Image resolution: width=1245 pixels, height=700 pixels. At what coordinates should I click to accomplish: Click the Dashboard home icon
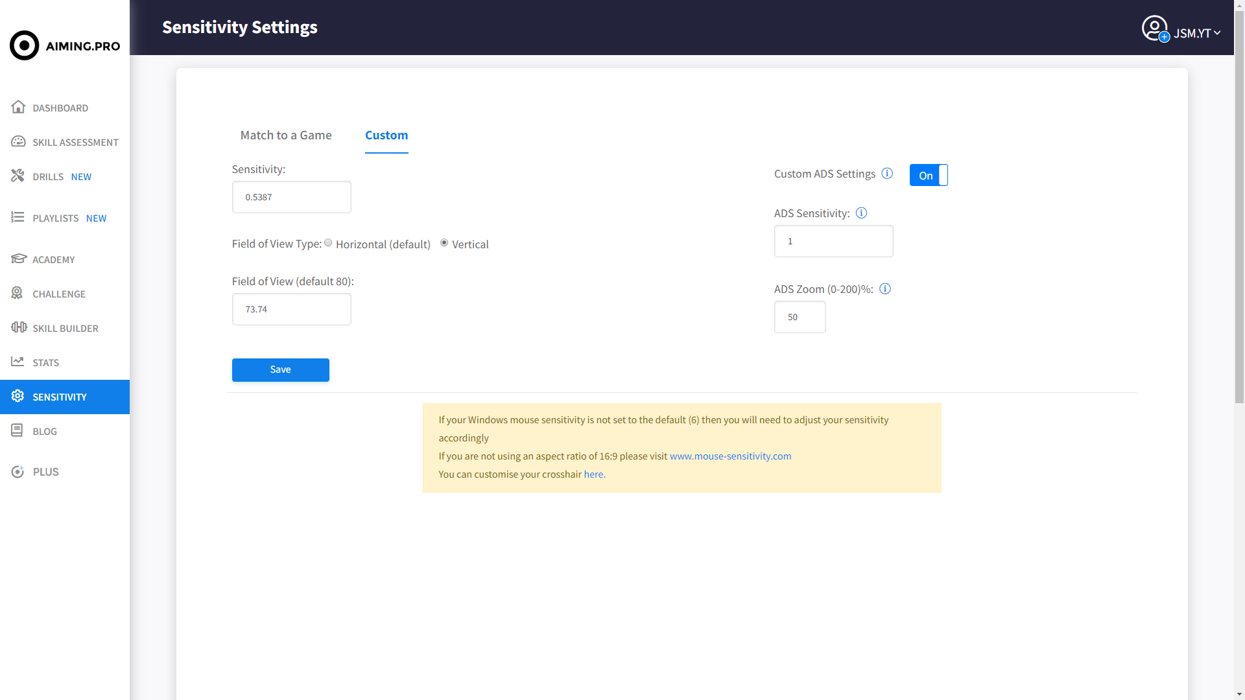(18, 107)
